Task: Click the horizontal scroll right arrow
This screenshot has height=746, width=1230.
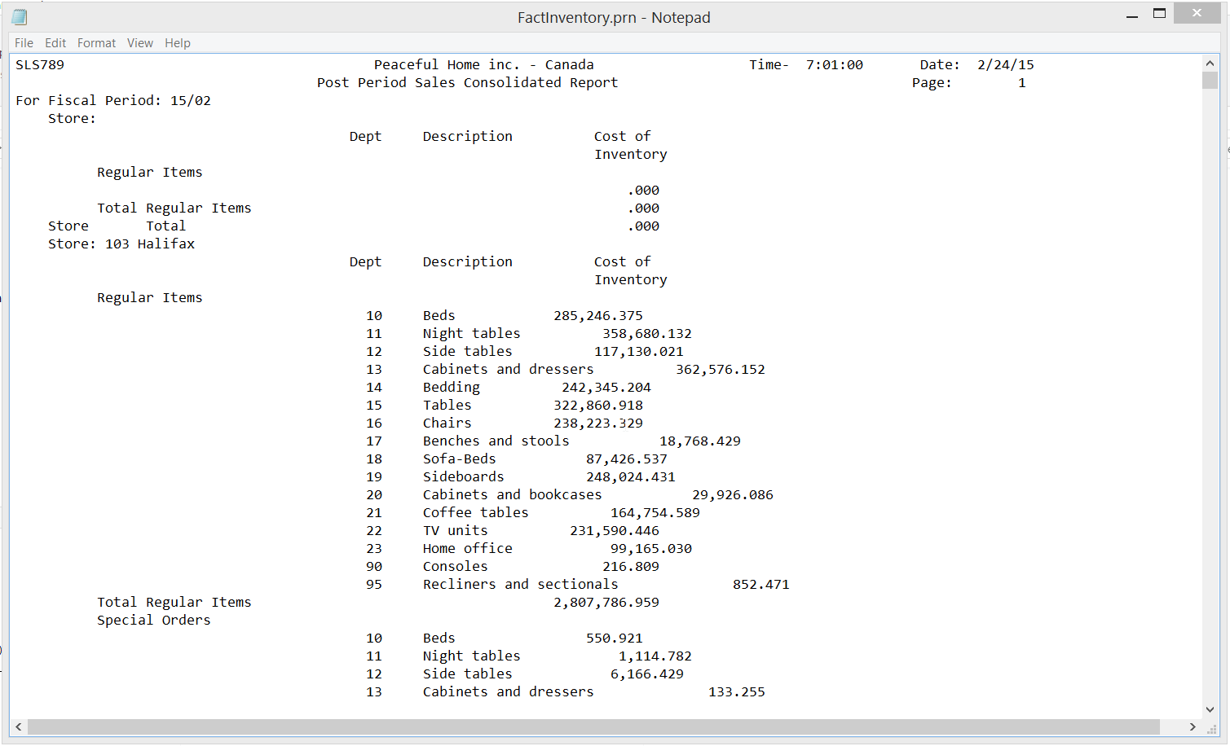Action: 1193,726
